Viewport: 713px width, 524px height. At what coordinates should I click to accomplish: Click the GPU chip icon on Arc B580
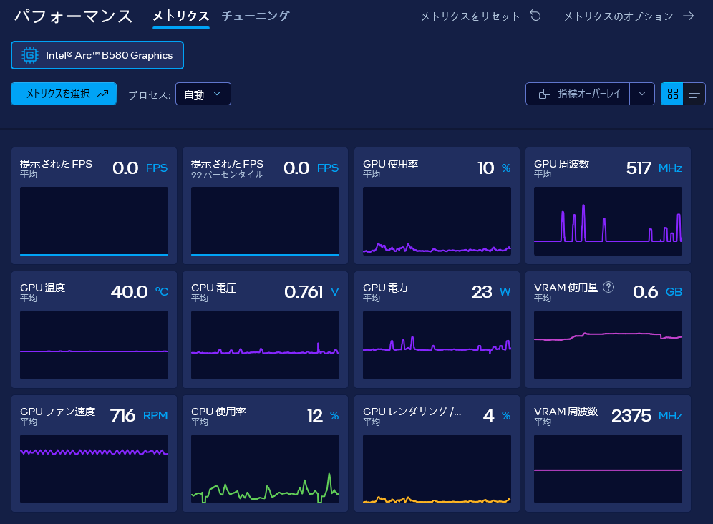[x=30, y=55]
